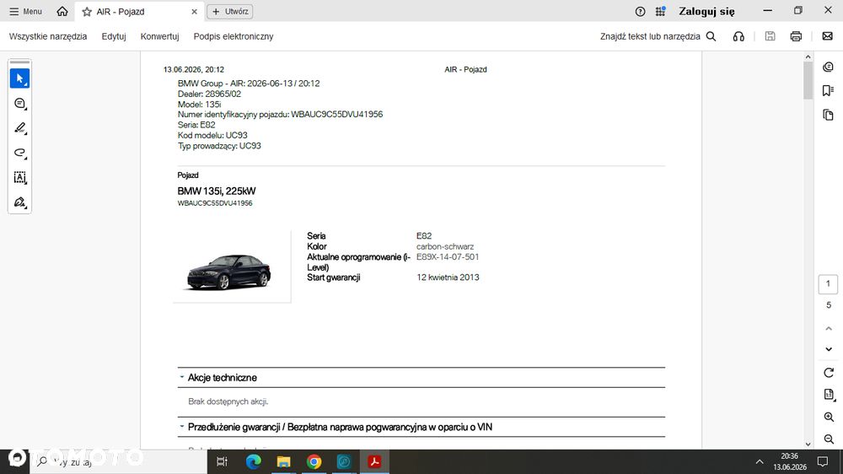Open the notification center icon
This screenshot has height=474, width=843.
point(823,461)
